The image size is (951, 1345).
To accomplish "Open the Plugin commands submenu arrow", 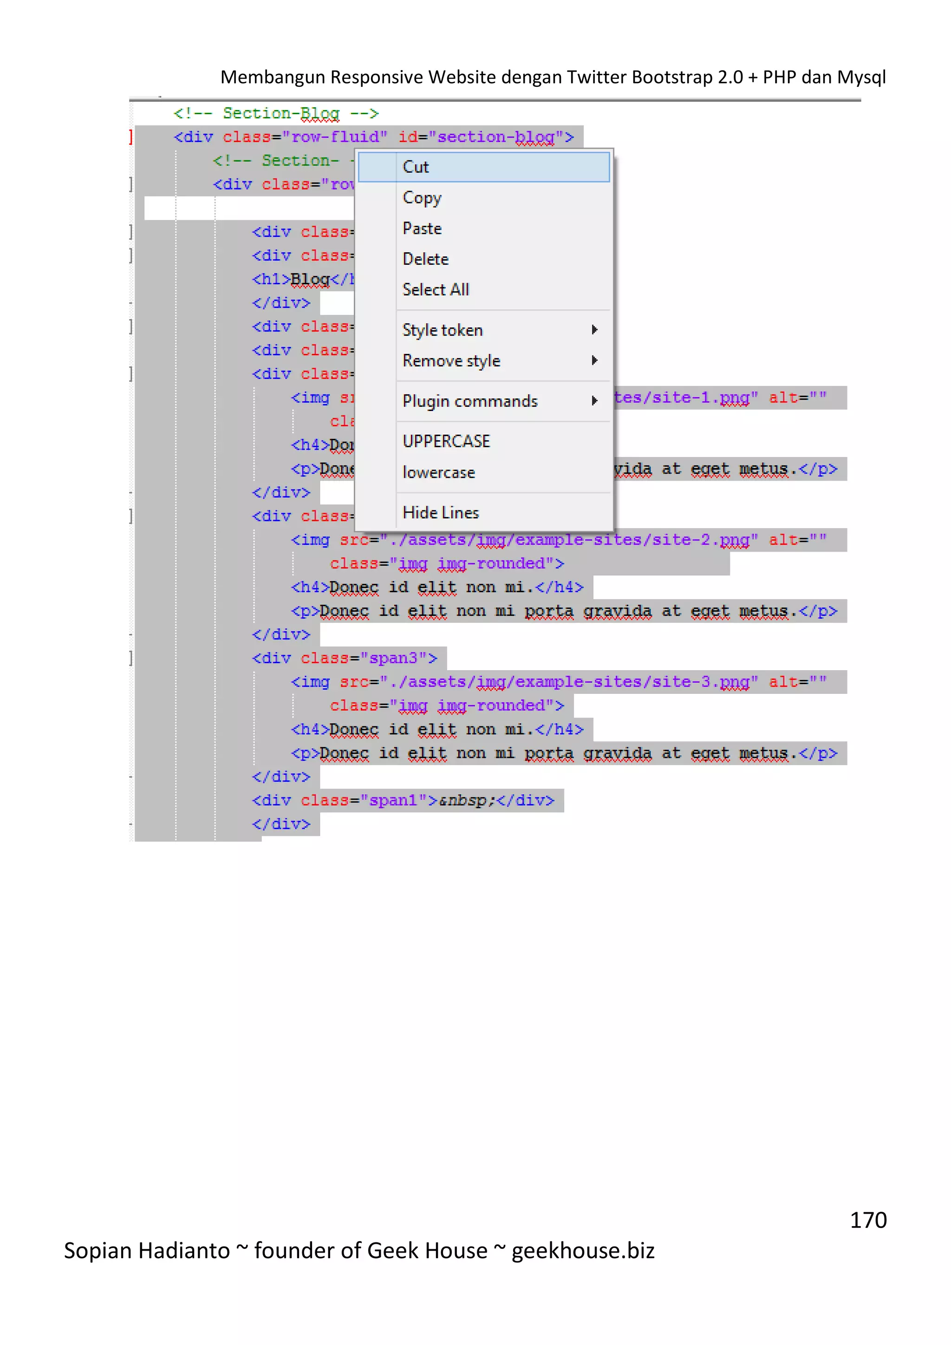I will 594,401.
